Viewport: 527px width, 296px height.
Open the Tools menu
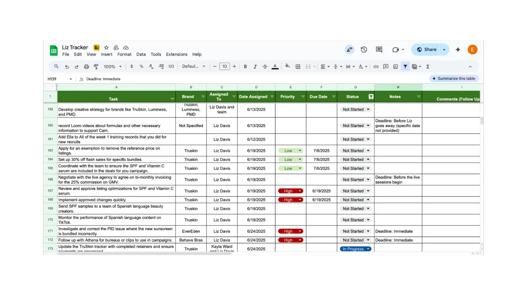coord(156,54)
